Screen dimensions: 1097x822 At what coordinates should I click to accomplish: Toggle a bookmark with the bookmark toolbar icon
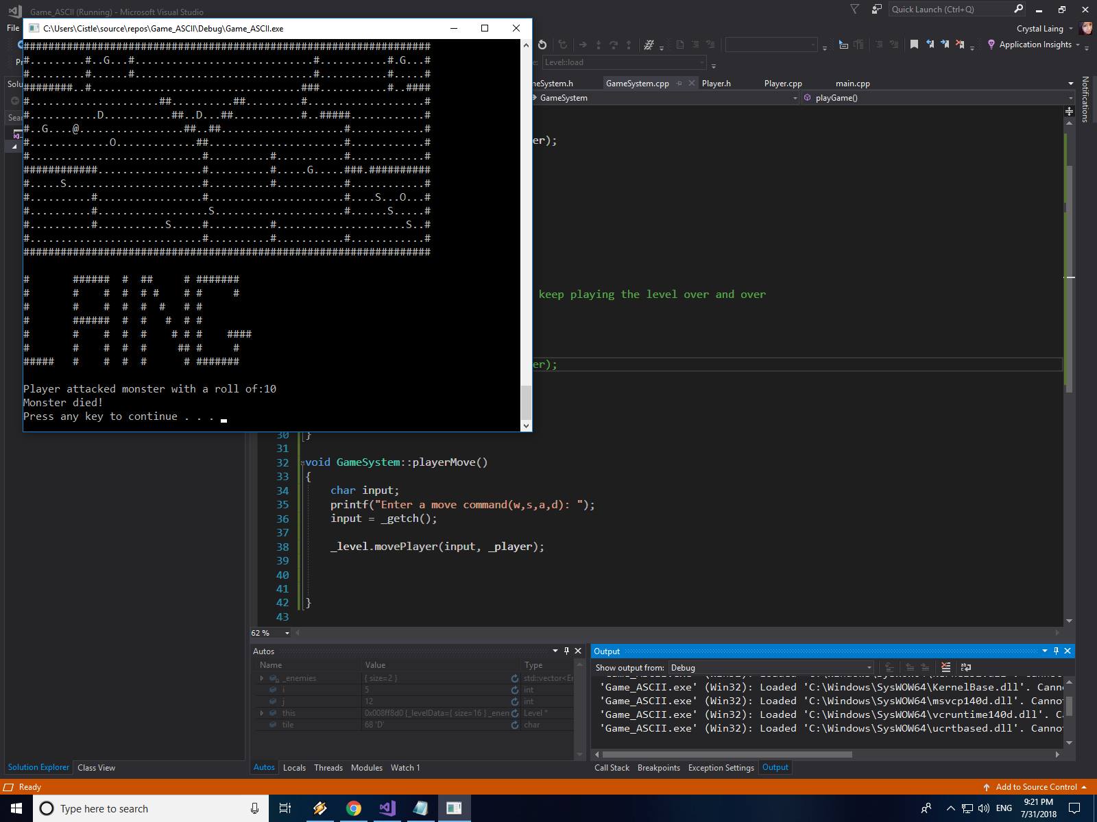[914, 44]
